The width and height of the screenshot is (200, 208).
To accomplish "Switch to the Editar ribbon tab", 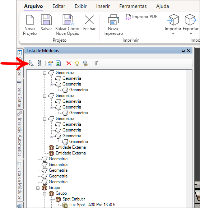I will (59, 6).
